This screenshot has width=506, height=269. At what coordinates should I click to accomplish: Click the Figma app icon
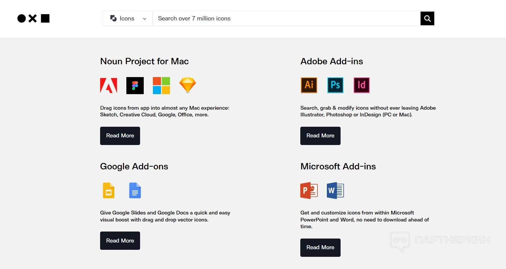pyautogui.click(x=135, y=85)
